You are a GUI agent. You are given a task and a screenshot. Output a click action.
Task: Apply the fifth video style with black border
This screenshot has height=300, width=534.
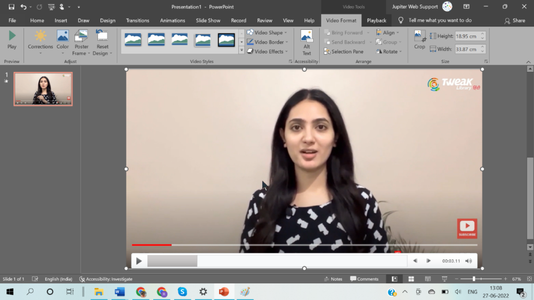226,40
